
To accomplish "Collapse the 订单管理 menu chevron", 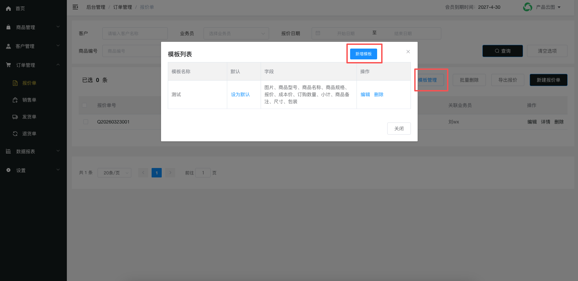I will [58, 64].
